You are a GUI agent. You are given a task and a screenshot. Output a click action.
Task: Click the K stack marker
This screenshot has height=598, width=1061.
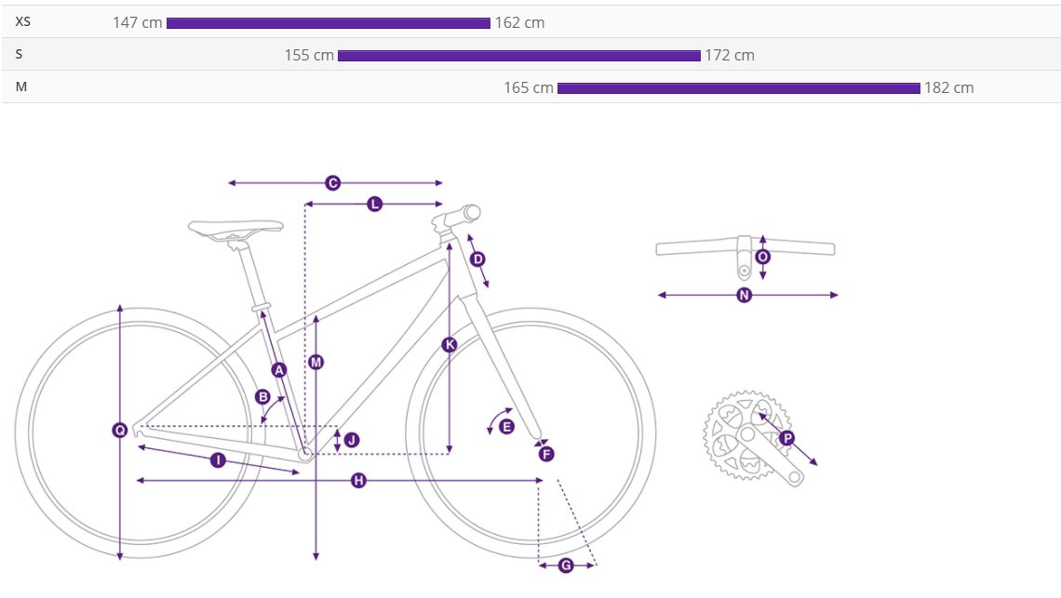[x=450, y=345]
